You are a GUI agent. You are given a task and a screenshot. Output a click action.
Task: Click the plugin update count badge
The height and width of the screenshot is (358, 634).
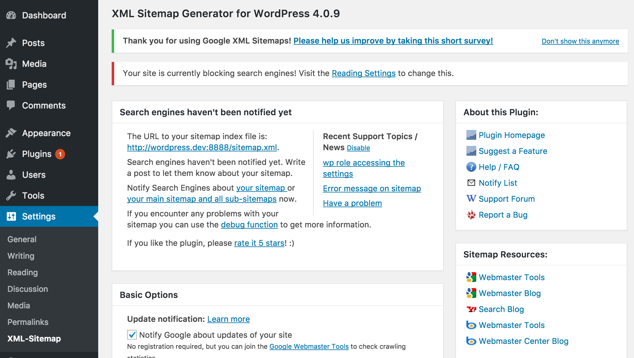pyautogui.click(x=60, y=154)
